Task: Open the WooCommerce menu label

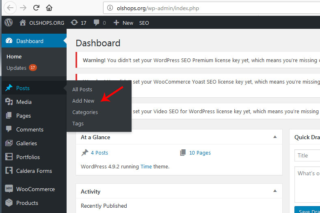Action: [x=35, y=189]
